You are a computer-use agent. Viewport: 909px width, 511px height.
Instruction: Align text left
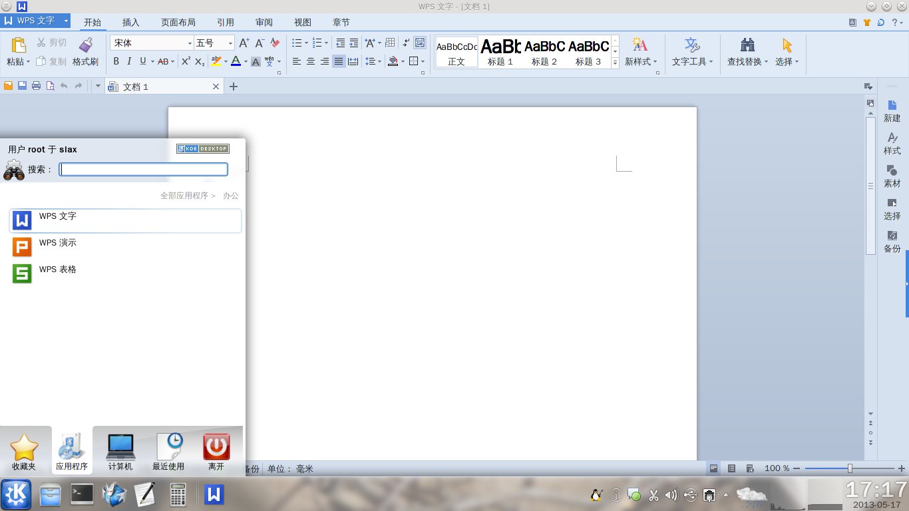(297, 61)
